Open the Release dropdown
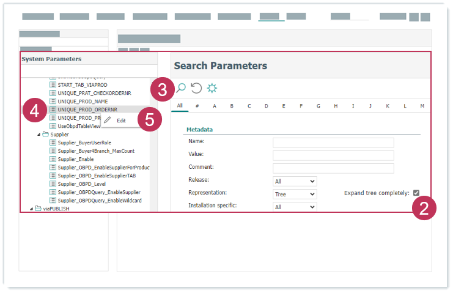 click(294, 181)
